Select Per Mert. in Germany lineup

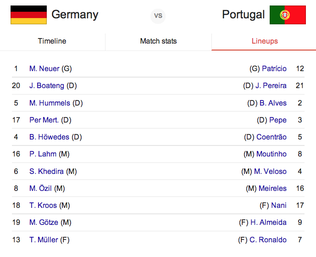coord(44,120)
